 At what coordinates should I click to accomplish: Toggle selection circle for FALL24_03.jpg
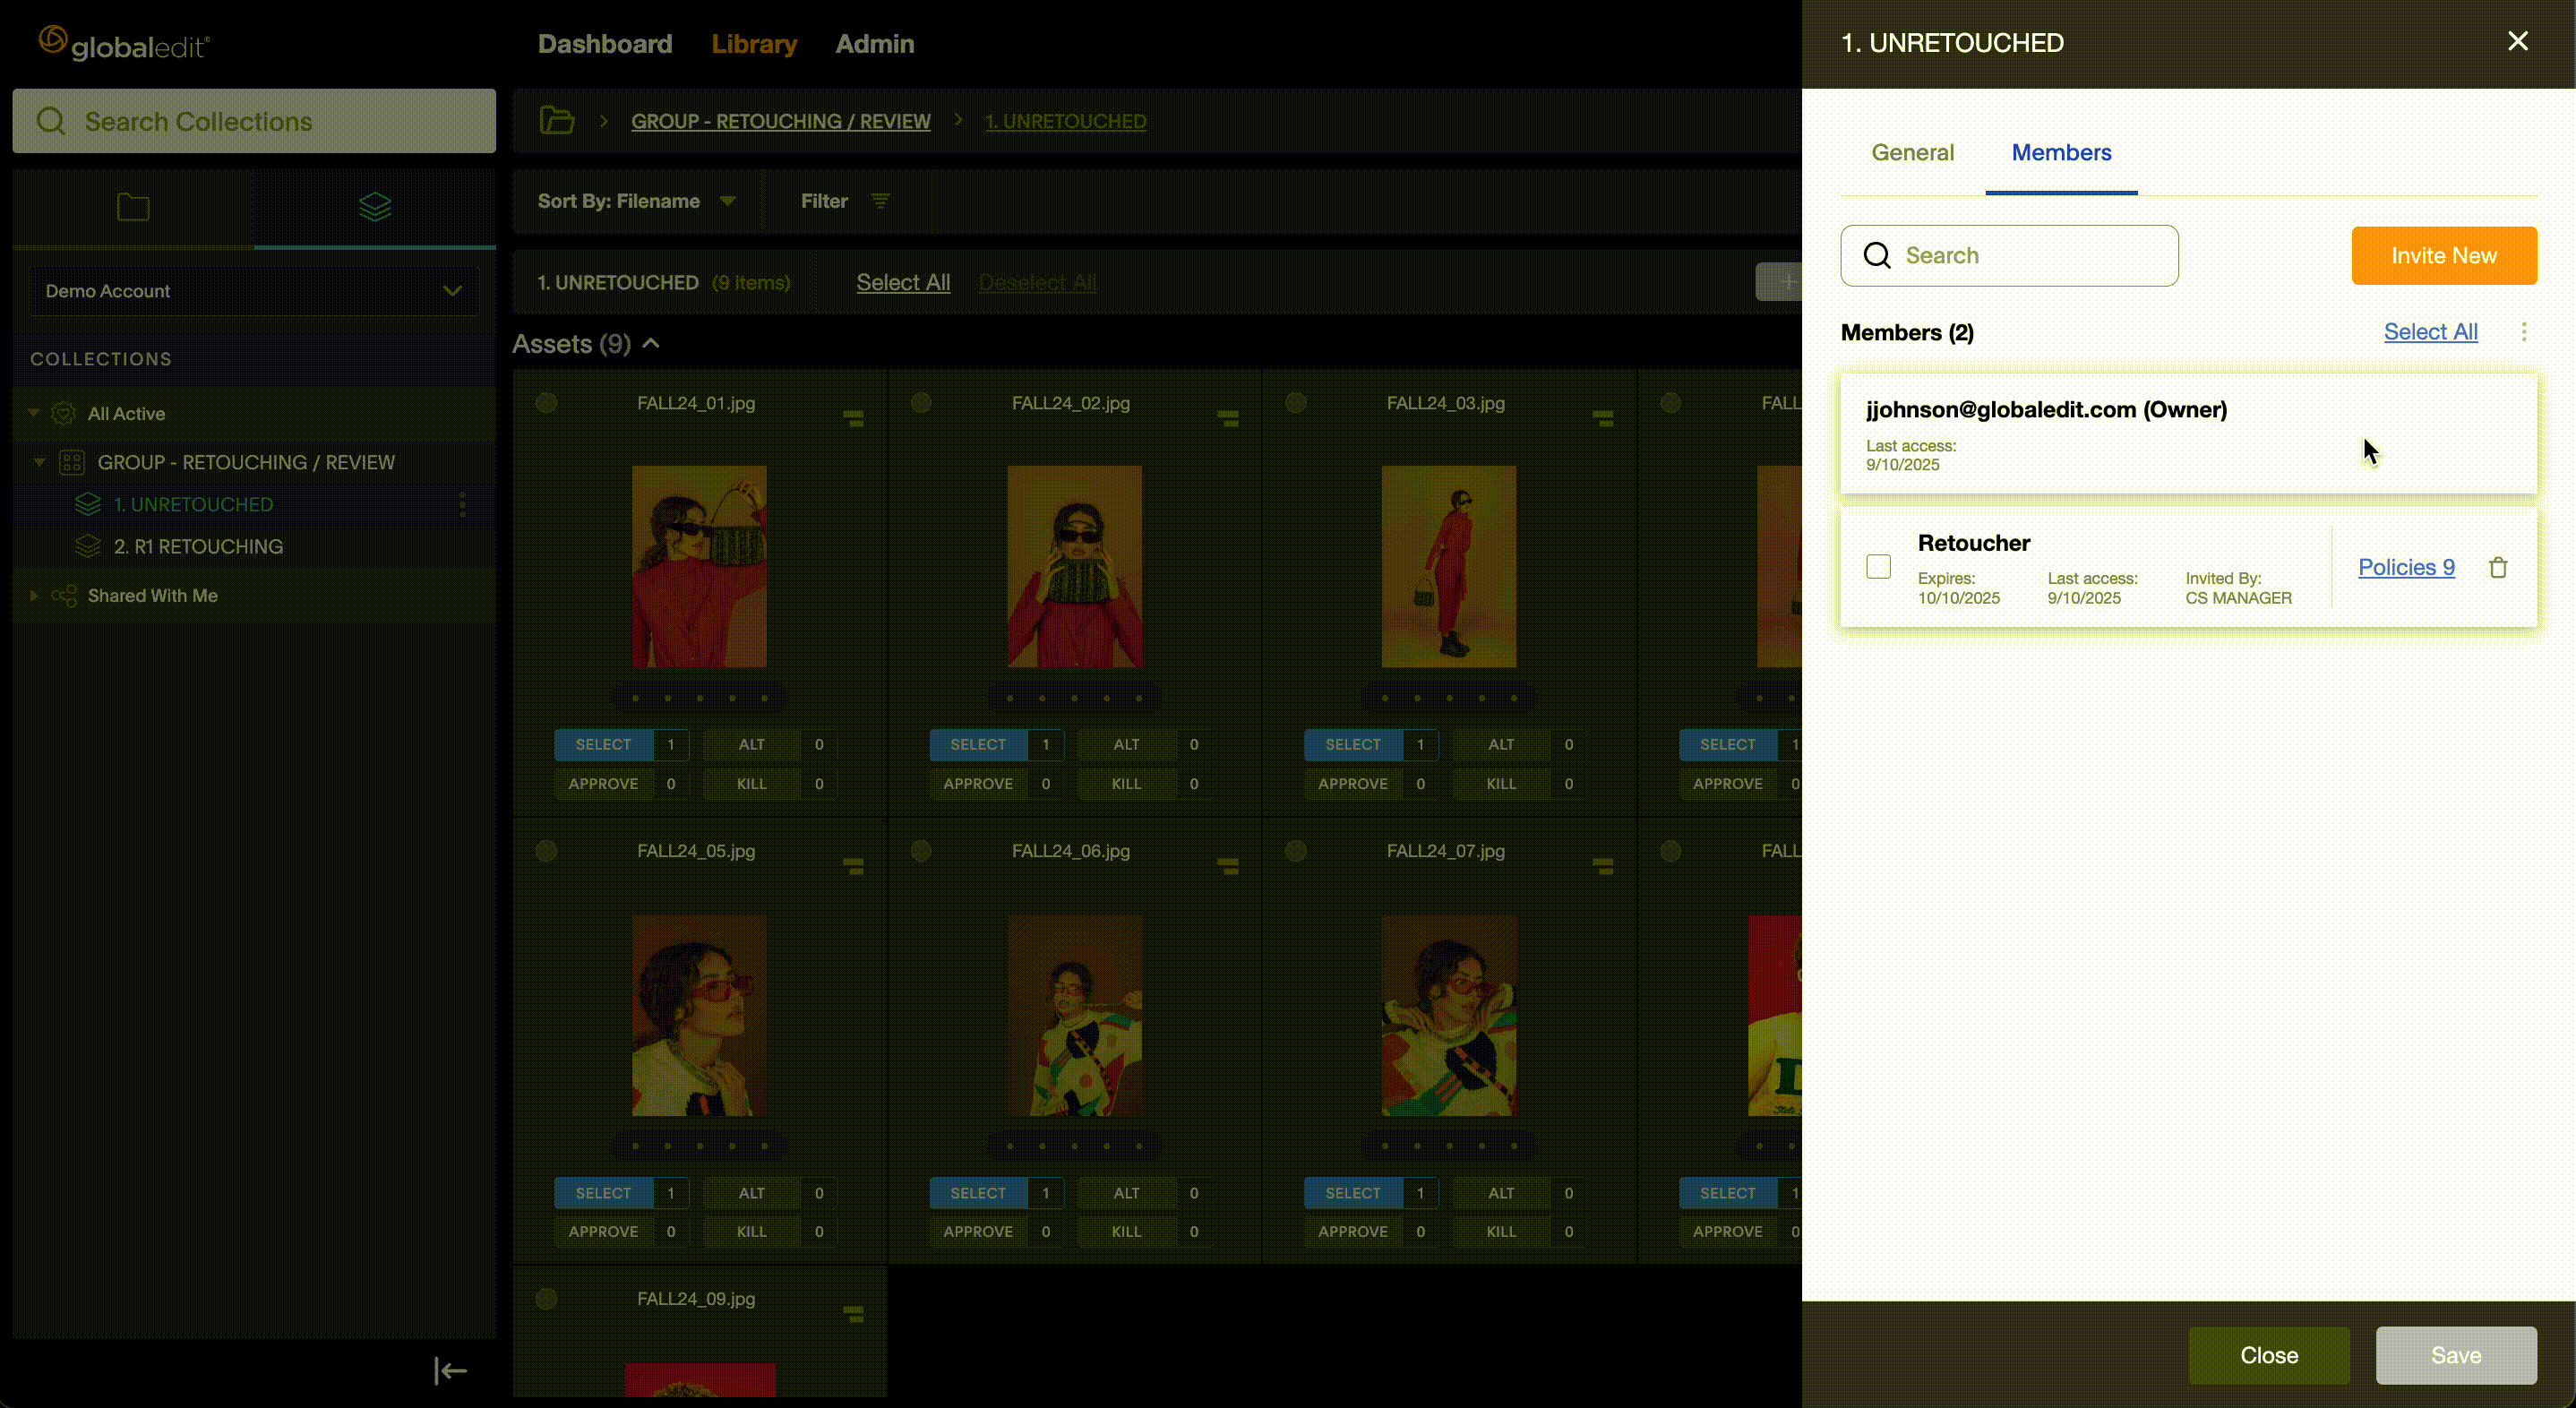point(1296,403)
